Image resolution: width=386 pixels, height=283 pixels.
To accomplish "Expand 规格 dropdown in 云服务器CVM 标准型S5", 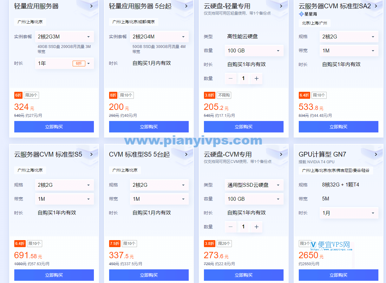I will click(x=64, y=185).
